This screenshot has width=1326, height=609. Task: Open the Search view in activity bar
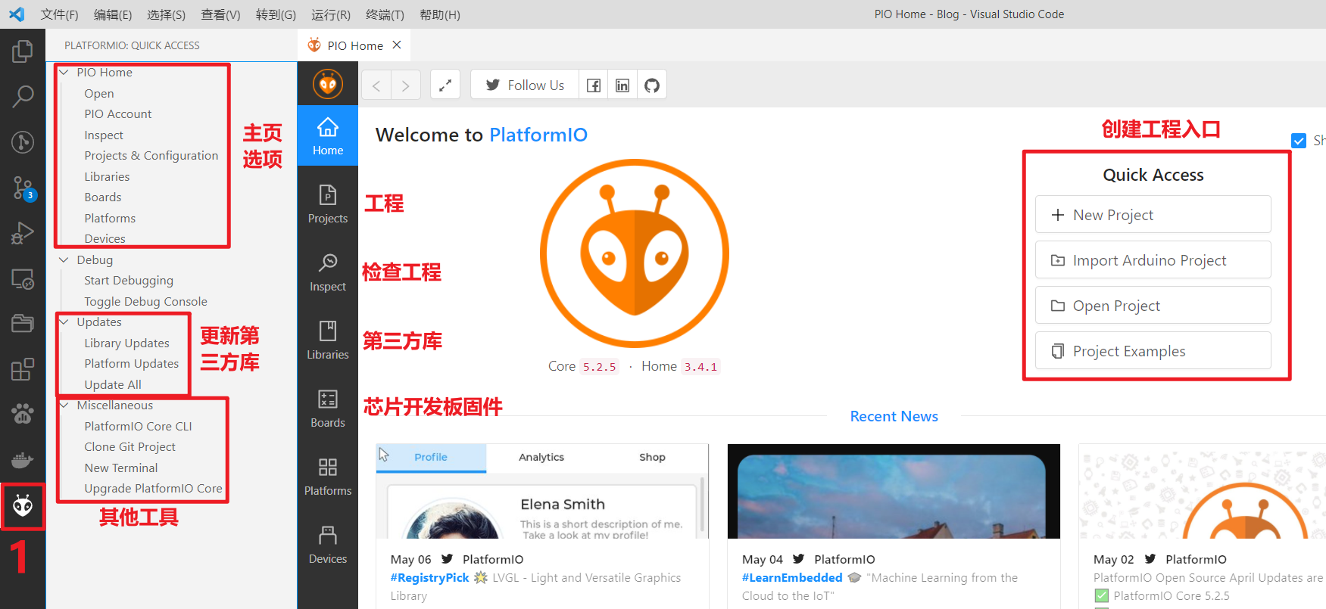[23, 96]
